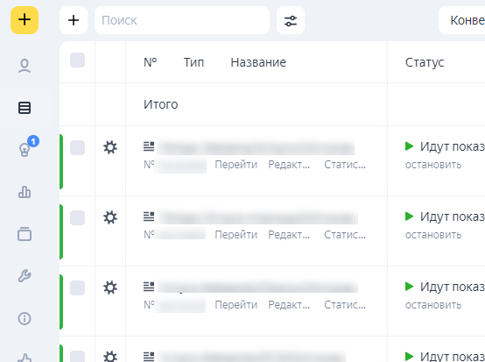Viewport: 485px width, 362px height.
Task: Check the second campaign row checkbox
Action: 77,217
